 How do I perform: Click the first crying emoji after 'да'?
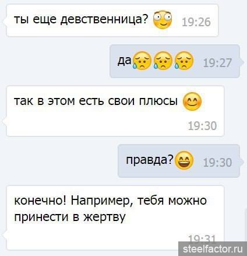pos(142,61)
